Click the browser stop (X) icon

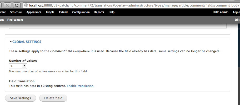pyautogui.click(x=7, y=5)
